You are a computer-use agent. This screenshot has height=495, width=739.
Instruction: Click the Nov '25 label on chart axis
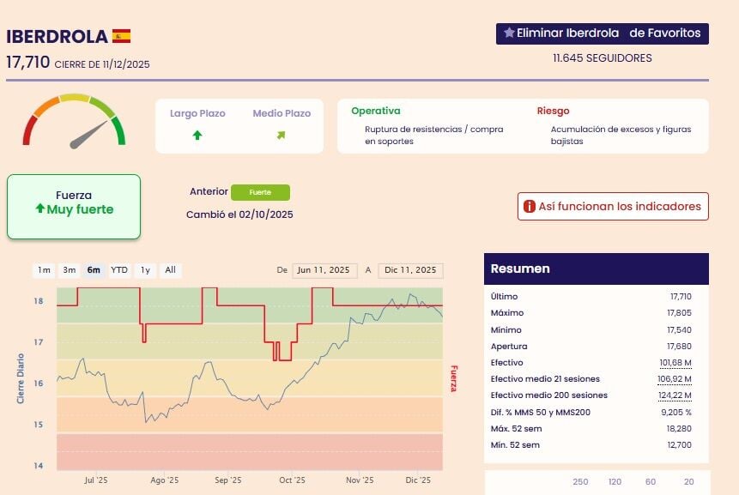[x=360, y=480]
